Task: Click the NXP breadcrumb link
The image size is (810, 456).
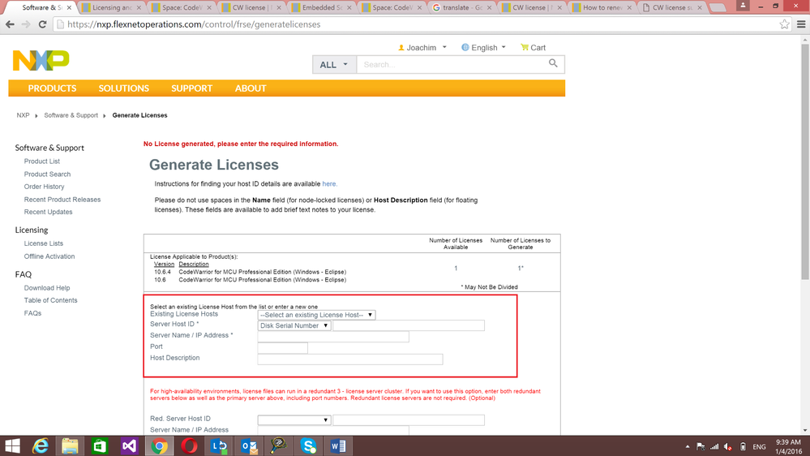Action: coord(23,115)
